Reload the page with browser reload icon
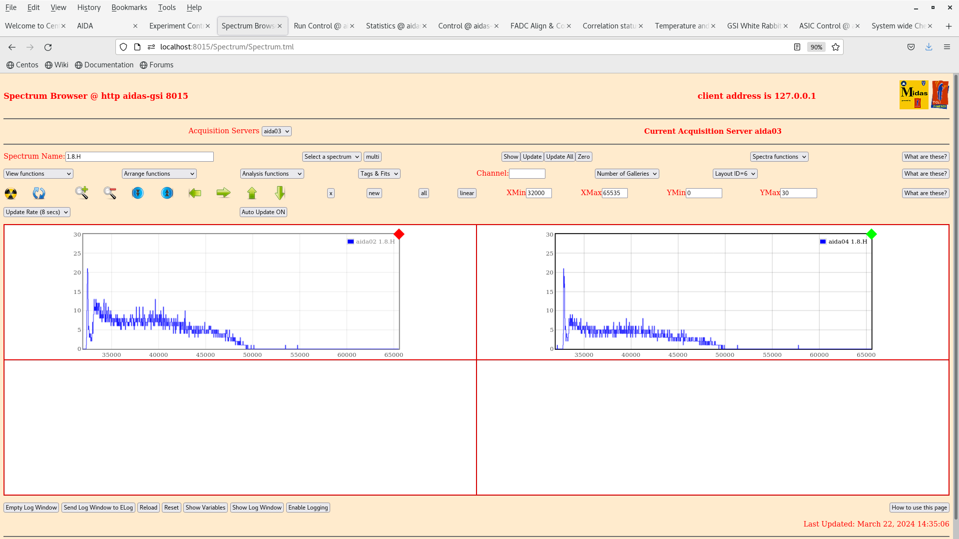Image resolution: width=959 pixels, height=539 pixels. tap(48, 47)
